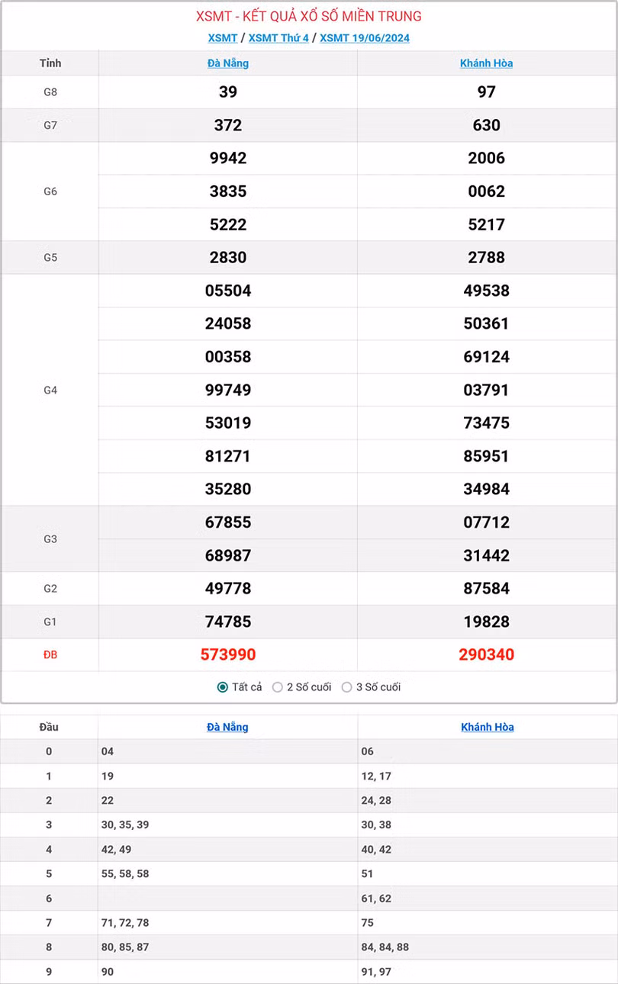Click the Đầu header in the bottom table

click(49, 727)
